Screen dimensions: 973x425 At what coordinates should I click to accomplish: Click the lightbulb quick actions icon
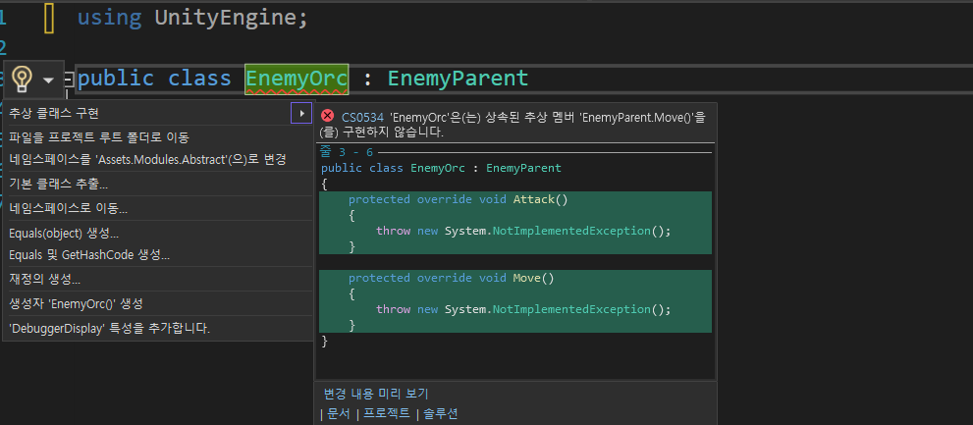tap(23, 79)
